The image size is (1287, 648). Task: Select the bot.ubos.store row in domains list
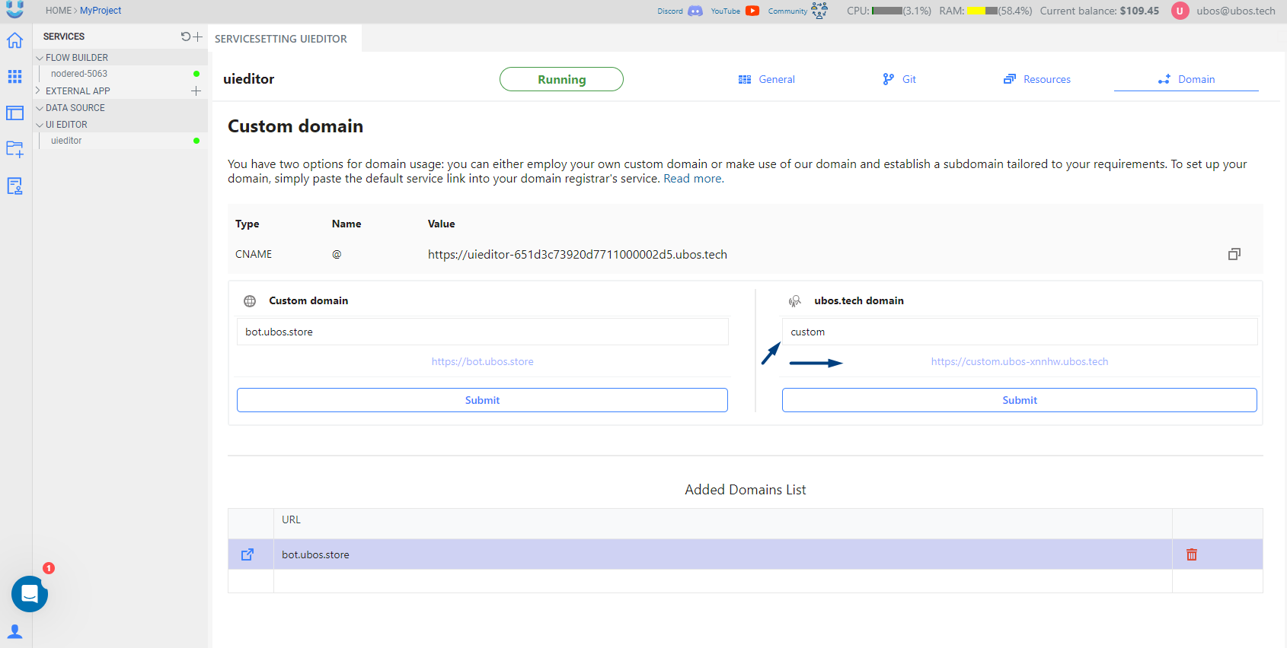pos(746,554)
